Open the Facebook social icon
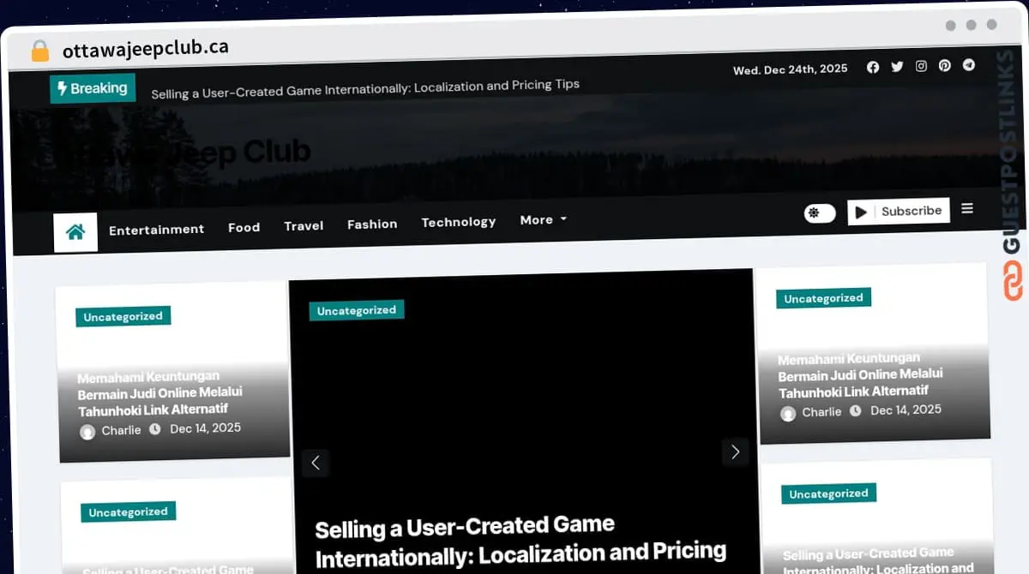Viewport: 1029px width, 574px height. (873, 67)
